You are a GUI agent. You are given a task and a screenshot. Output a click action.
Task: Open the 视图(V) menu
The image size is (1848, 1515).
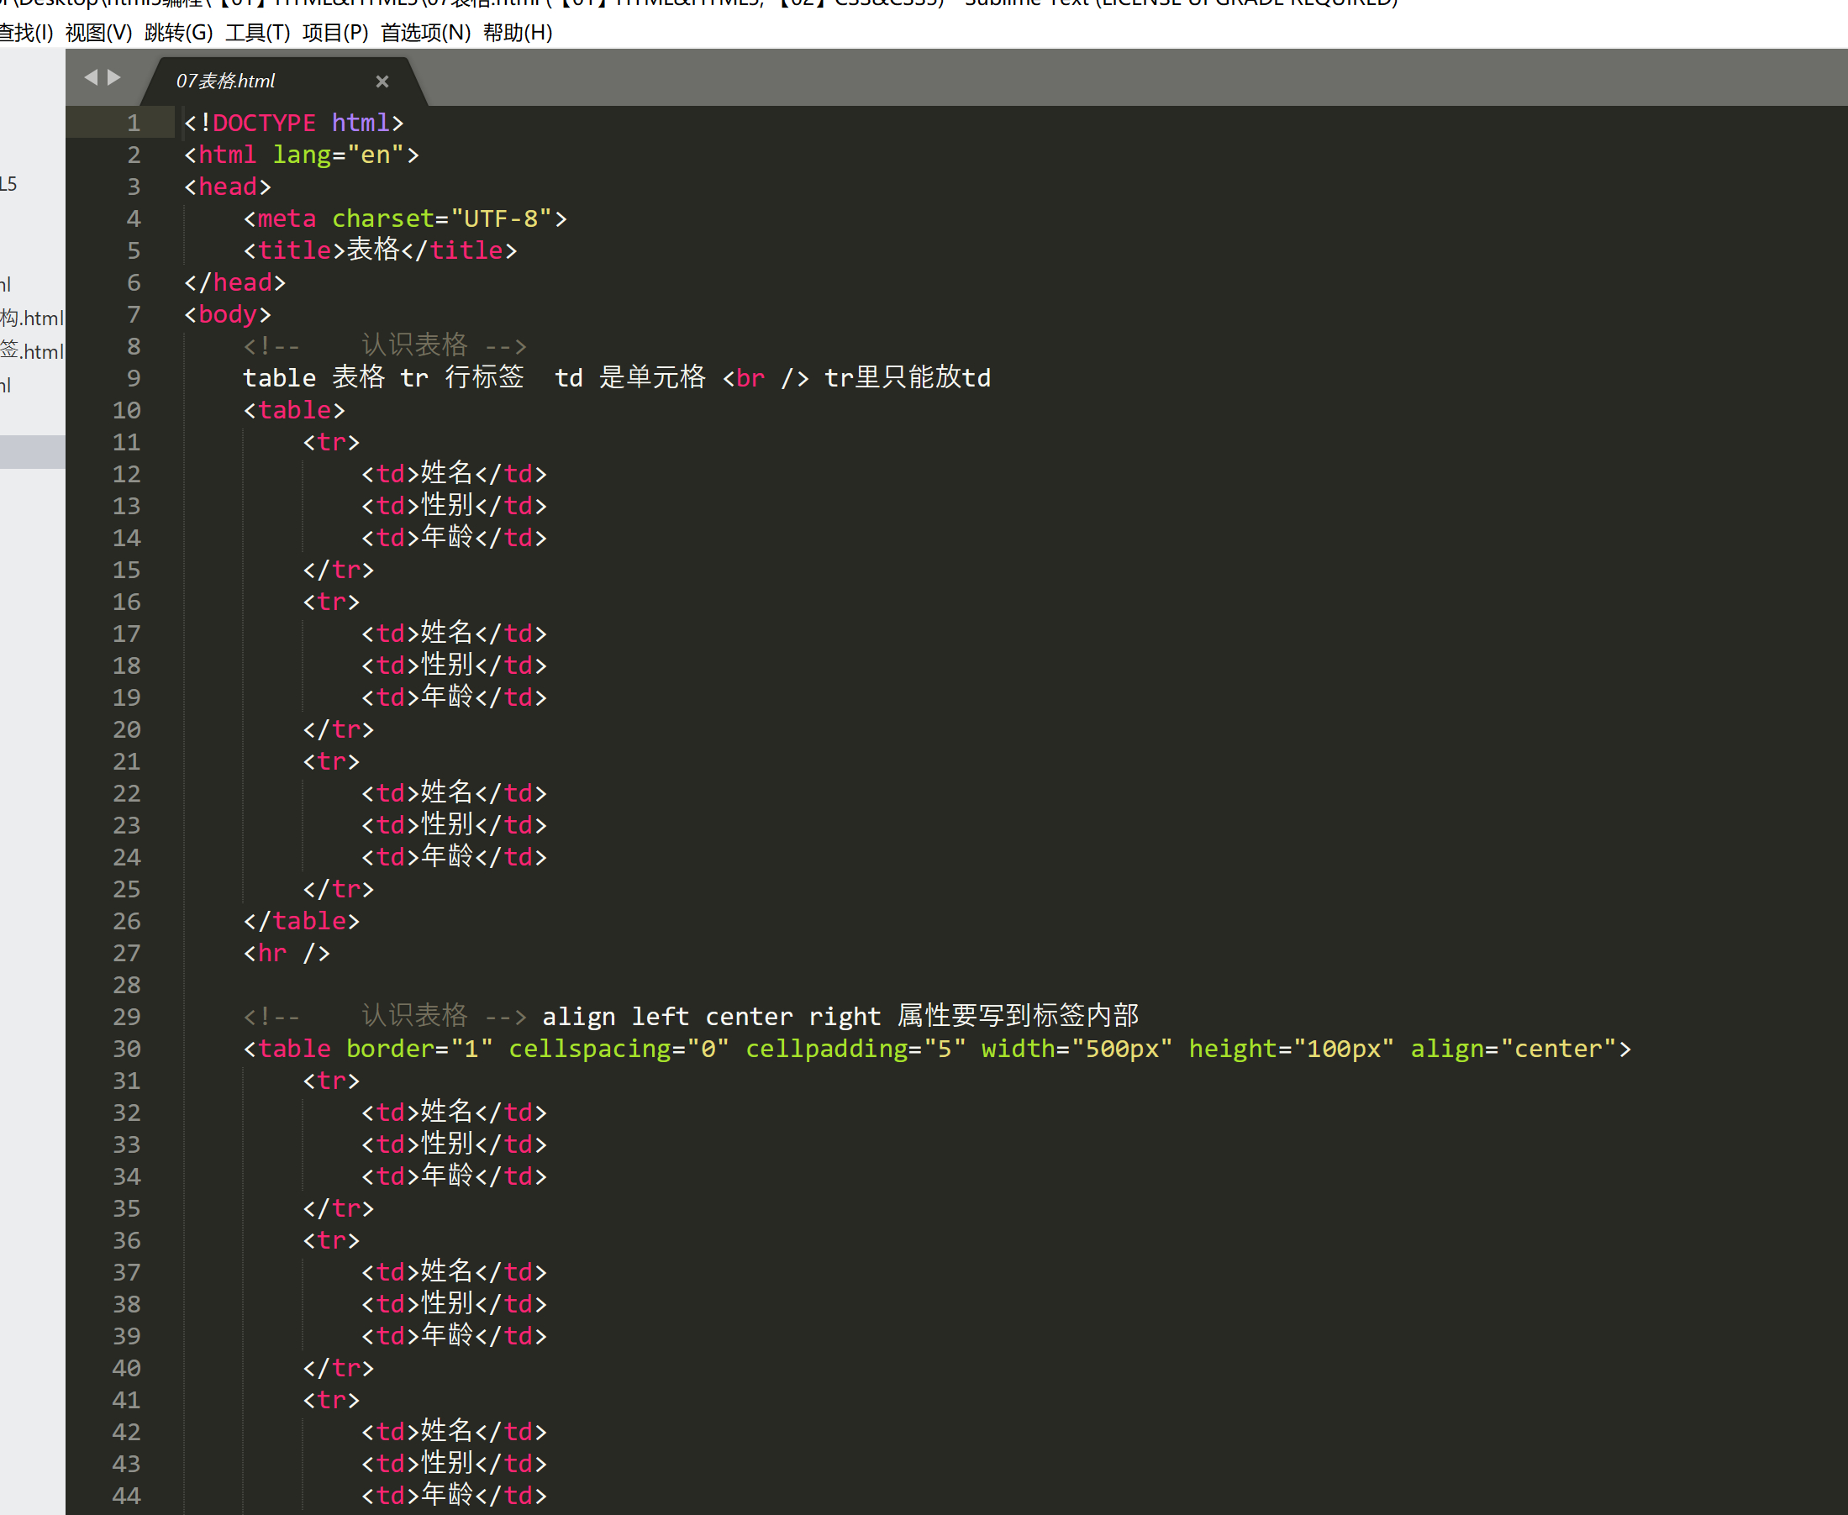[98, 33]
